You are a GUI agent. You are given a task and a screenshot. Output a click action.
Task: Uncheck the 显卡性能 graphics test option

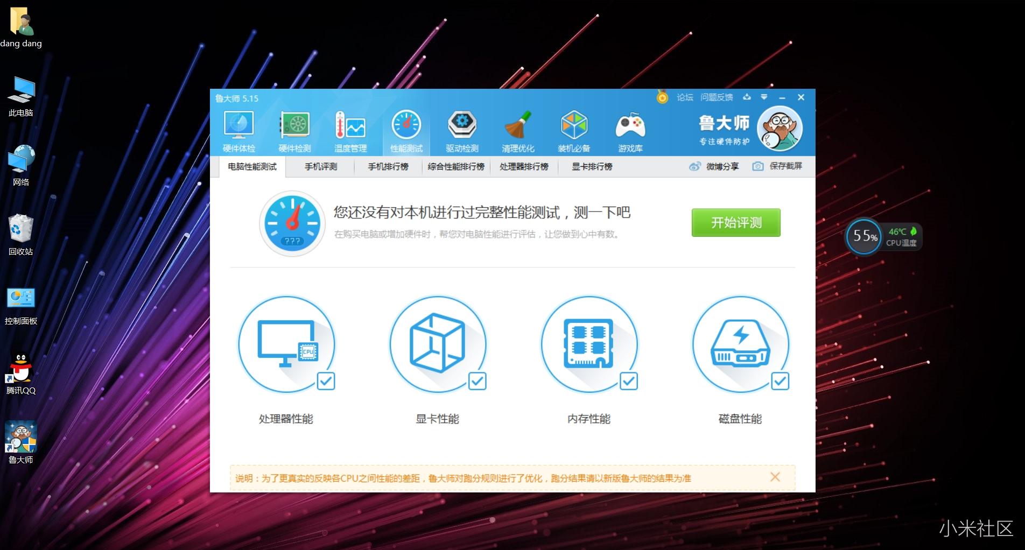[x=478, y=382]
